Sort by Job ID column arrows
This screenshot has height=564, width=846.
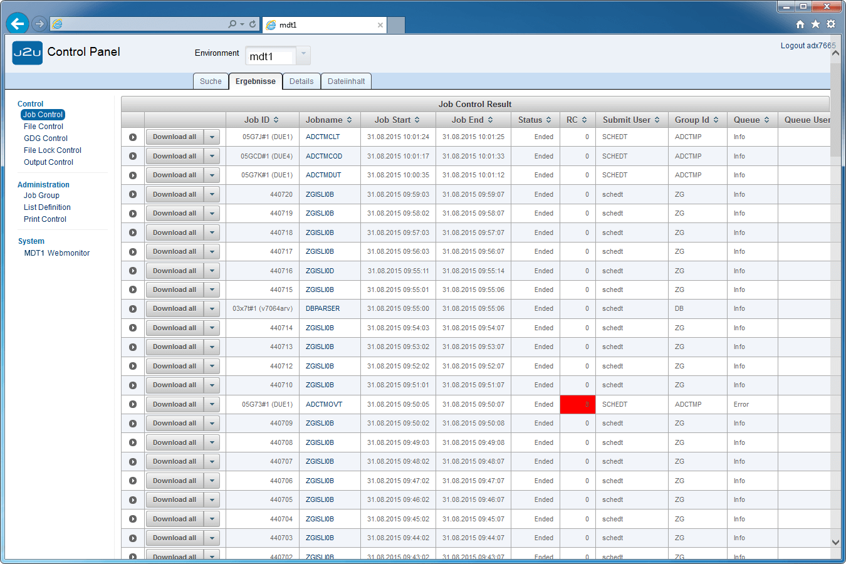click(x=276, y=120)
